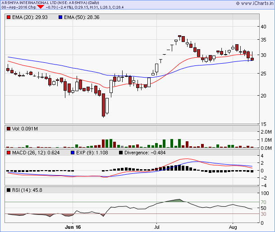This screenshot has height=232, width=275.
Task: Click the price axis label 15
Action: coord(263,124)
